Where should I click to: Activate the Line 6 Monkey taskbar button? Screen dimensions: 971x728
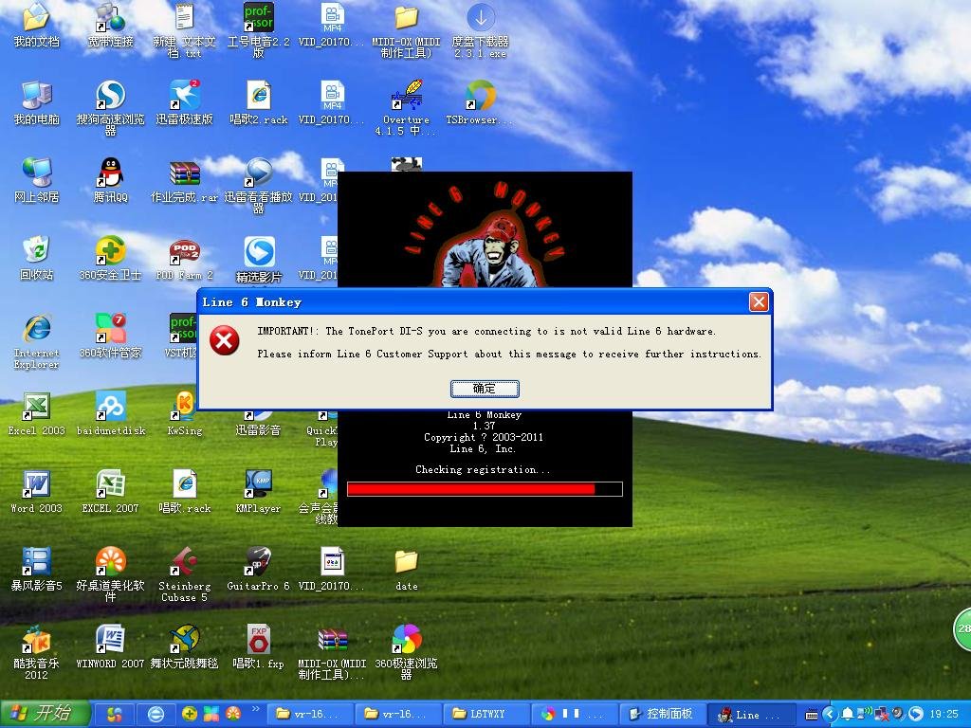coord(751,714)
